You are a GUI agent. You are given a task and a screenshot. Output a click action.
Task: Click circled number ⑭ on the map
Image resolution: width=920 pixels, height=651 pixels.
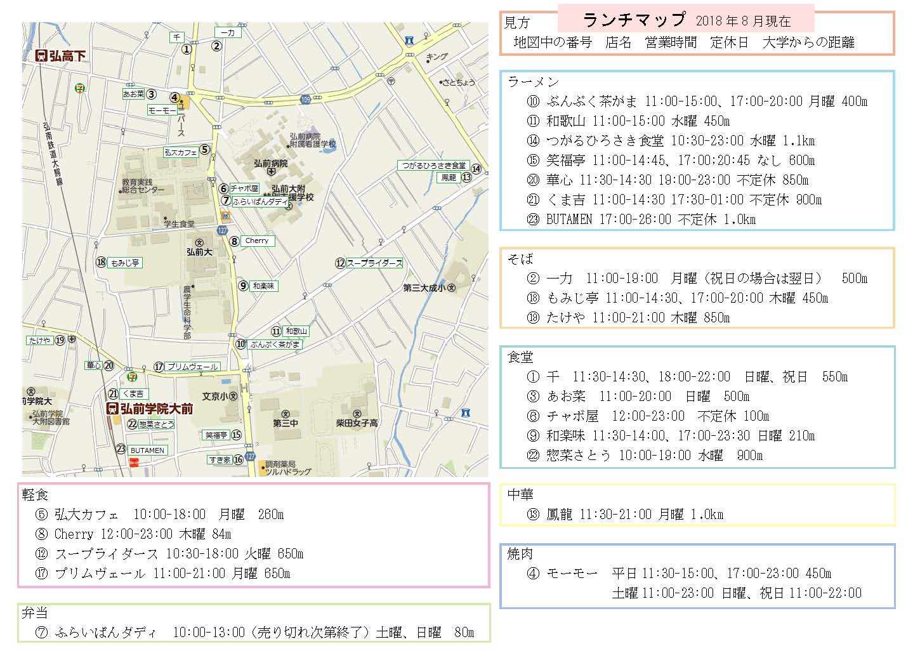[476, 169]
